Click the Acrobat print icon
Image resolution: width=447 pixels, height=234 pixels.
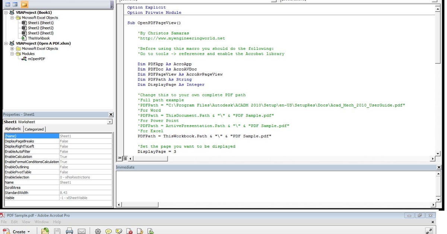tap(69, 231)
